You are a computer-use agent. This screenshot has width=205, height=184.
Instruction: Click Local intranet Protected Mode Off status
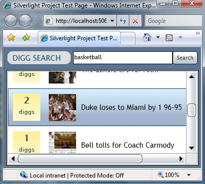(x=77, y=176)
